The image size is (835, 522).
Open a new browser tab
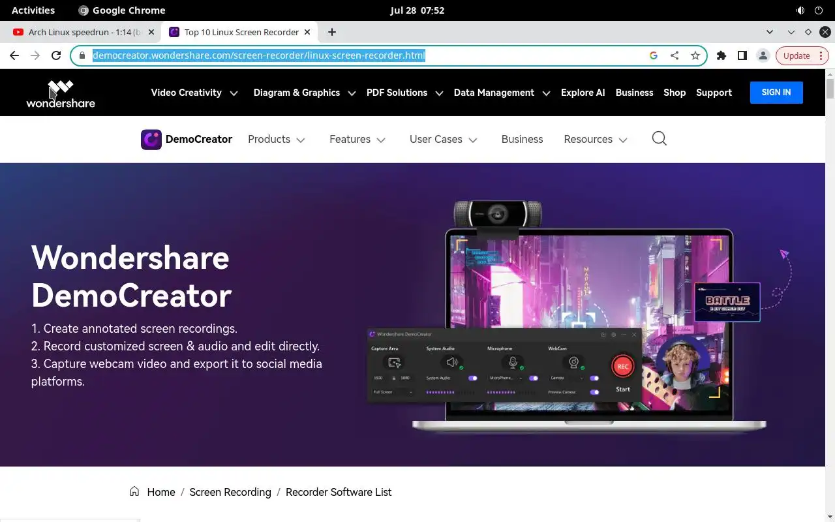pyautogui.click(x=332, y=32)
